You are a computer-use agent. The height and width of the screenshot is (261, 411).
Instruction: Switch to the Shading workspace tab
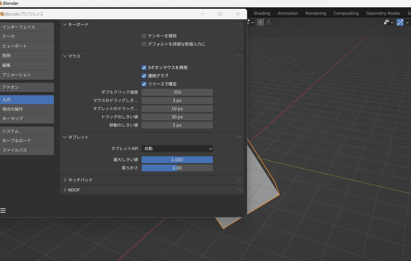262,13
